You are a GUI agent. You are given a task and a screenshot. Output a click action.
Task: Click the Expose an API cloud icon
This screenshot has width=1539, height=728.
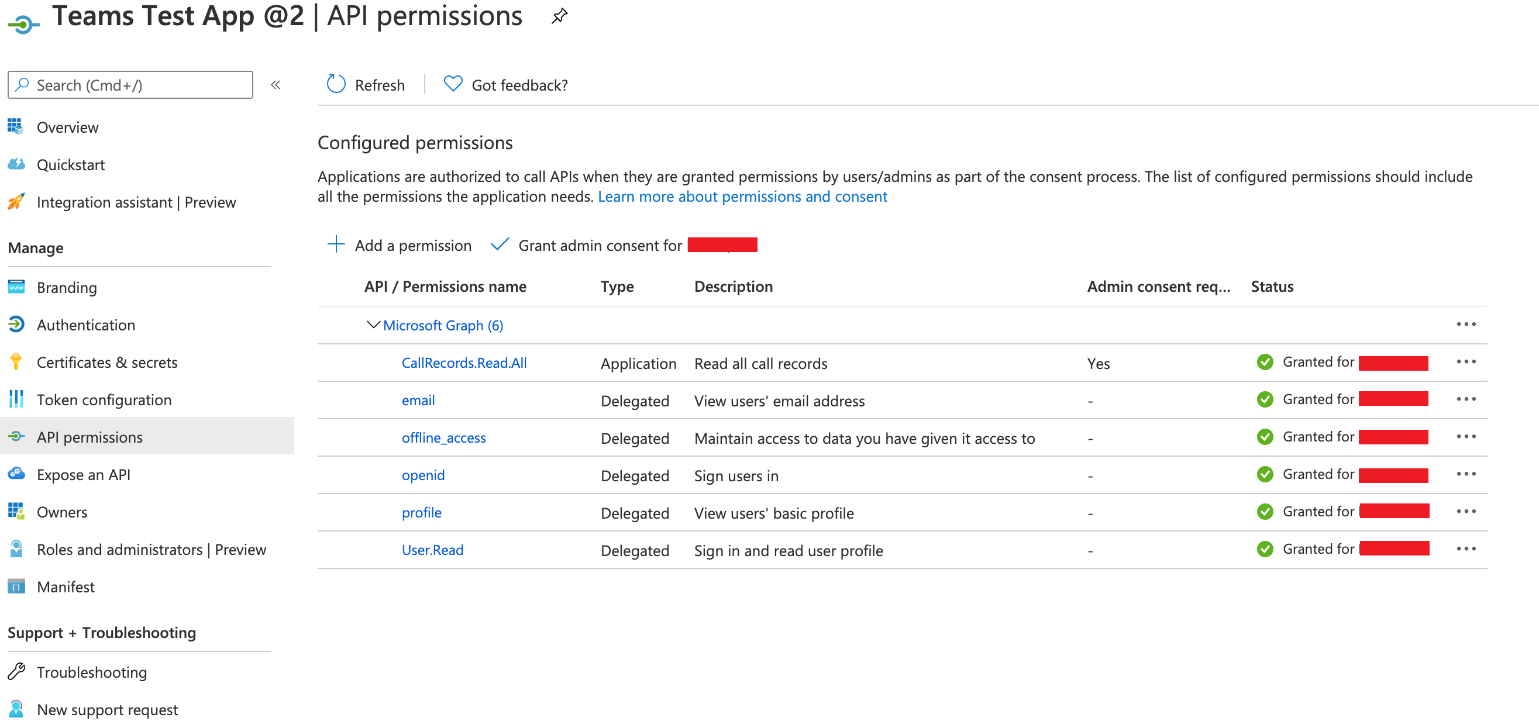point(16,474)
